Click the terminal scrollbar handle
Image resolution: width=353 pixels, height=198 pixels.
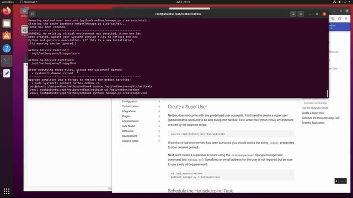(x=327, y=94)
